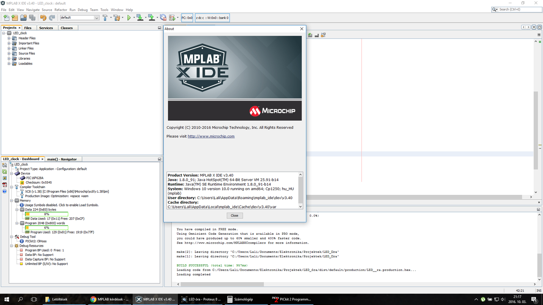The image size is (543, 305).
Task: Expand the Source Files folder
Action: point(9,53)
